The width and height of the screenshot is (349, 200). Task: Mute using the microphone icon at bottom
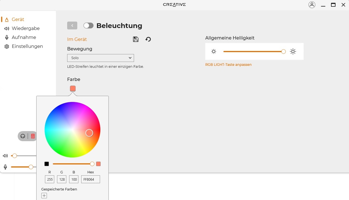[5, 167]
